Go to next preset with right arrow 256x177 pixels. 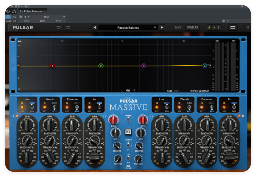[162, 27]
